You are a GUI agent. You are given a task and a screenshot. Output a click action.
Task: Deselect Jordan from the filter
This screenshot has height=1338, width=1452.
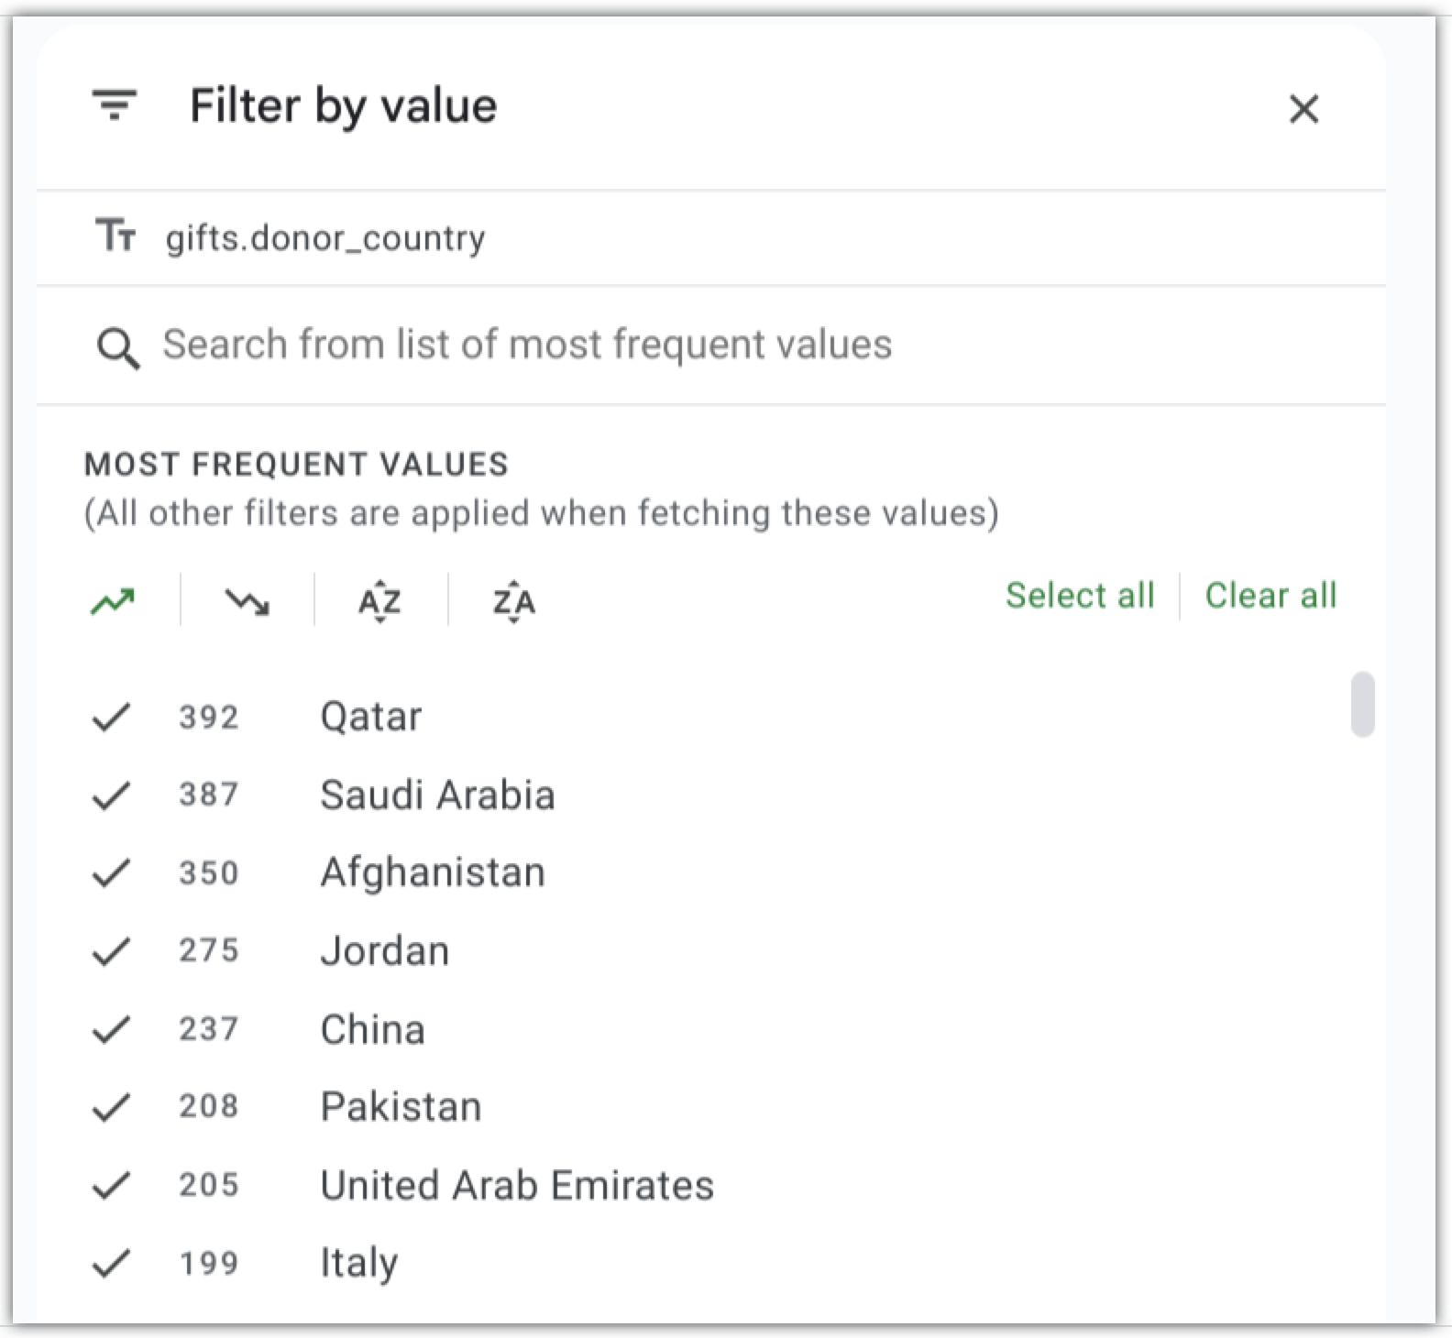click(111, 951)
